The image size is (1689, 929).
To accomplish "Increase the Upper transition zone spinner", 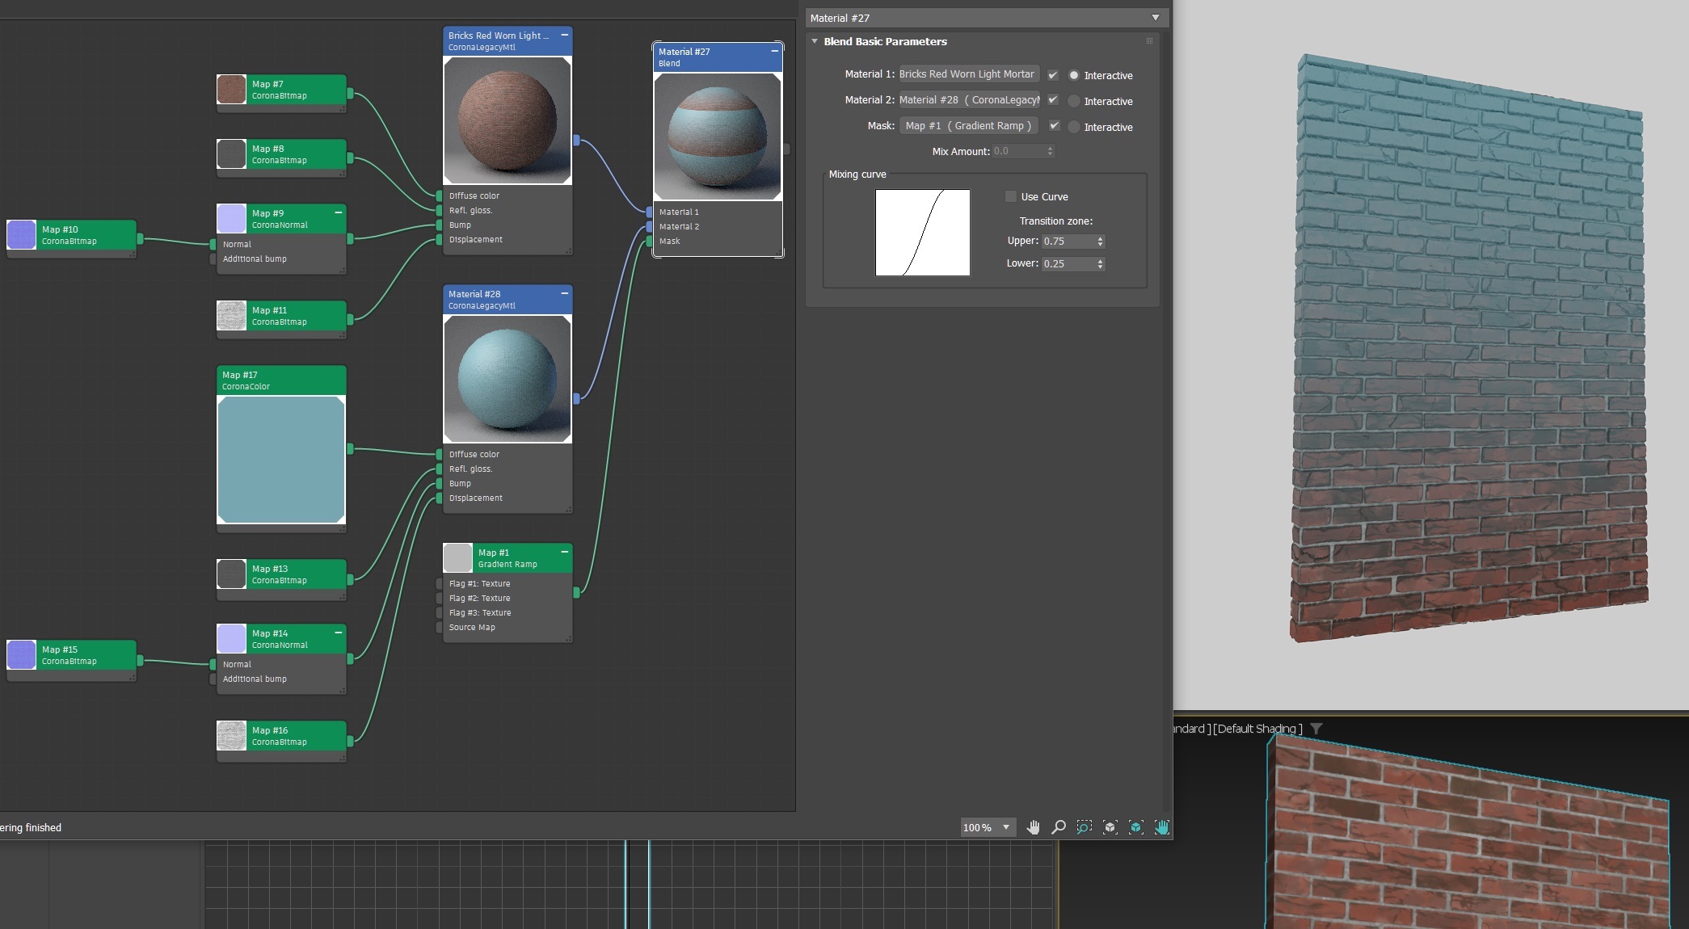I will [1100, 238].
